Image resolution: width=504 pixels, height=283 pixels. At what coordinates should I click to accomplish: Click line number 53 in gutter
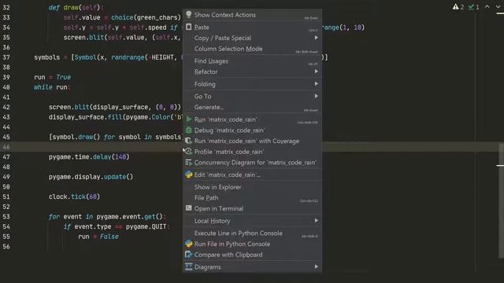coord(6,217)
